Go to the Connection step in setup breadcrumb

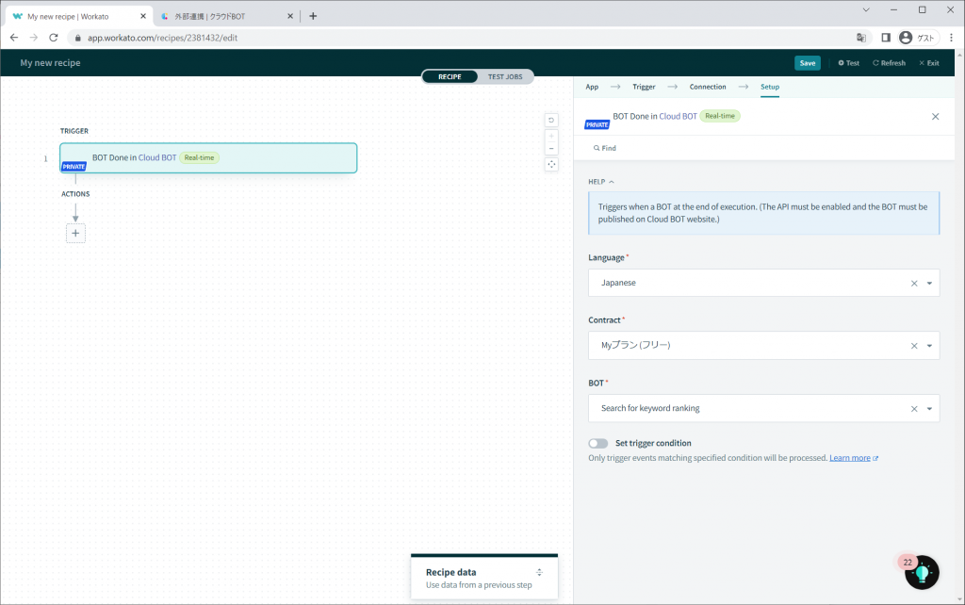708,87
